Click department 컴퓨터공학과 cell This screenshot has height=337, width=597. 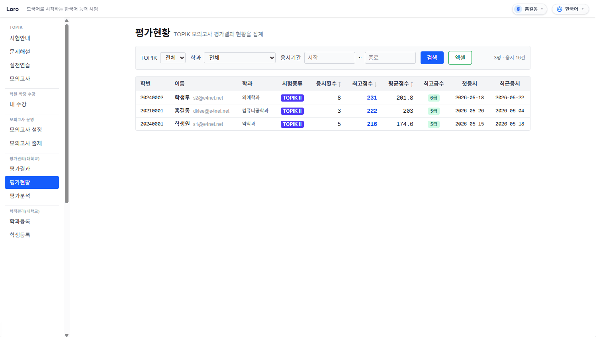255,111
